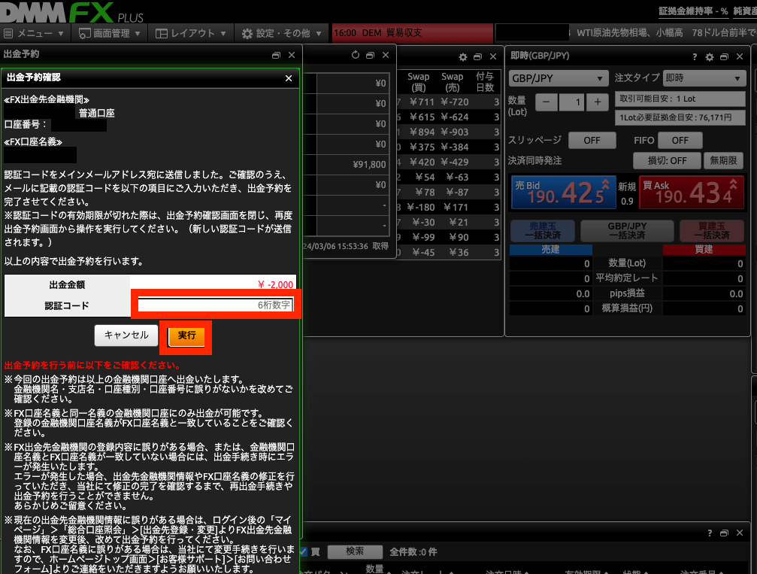Click the 認証コード 6-digit input field
757x574 pixels.
click(x=214, y=305)
